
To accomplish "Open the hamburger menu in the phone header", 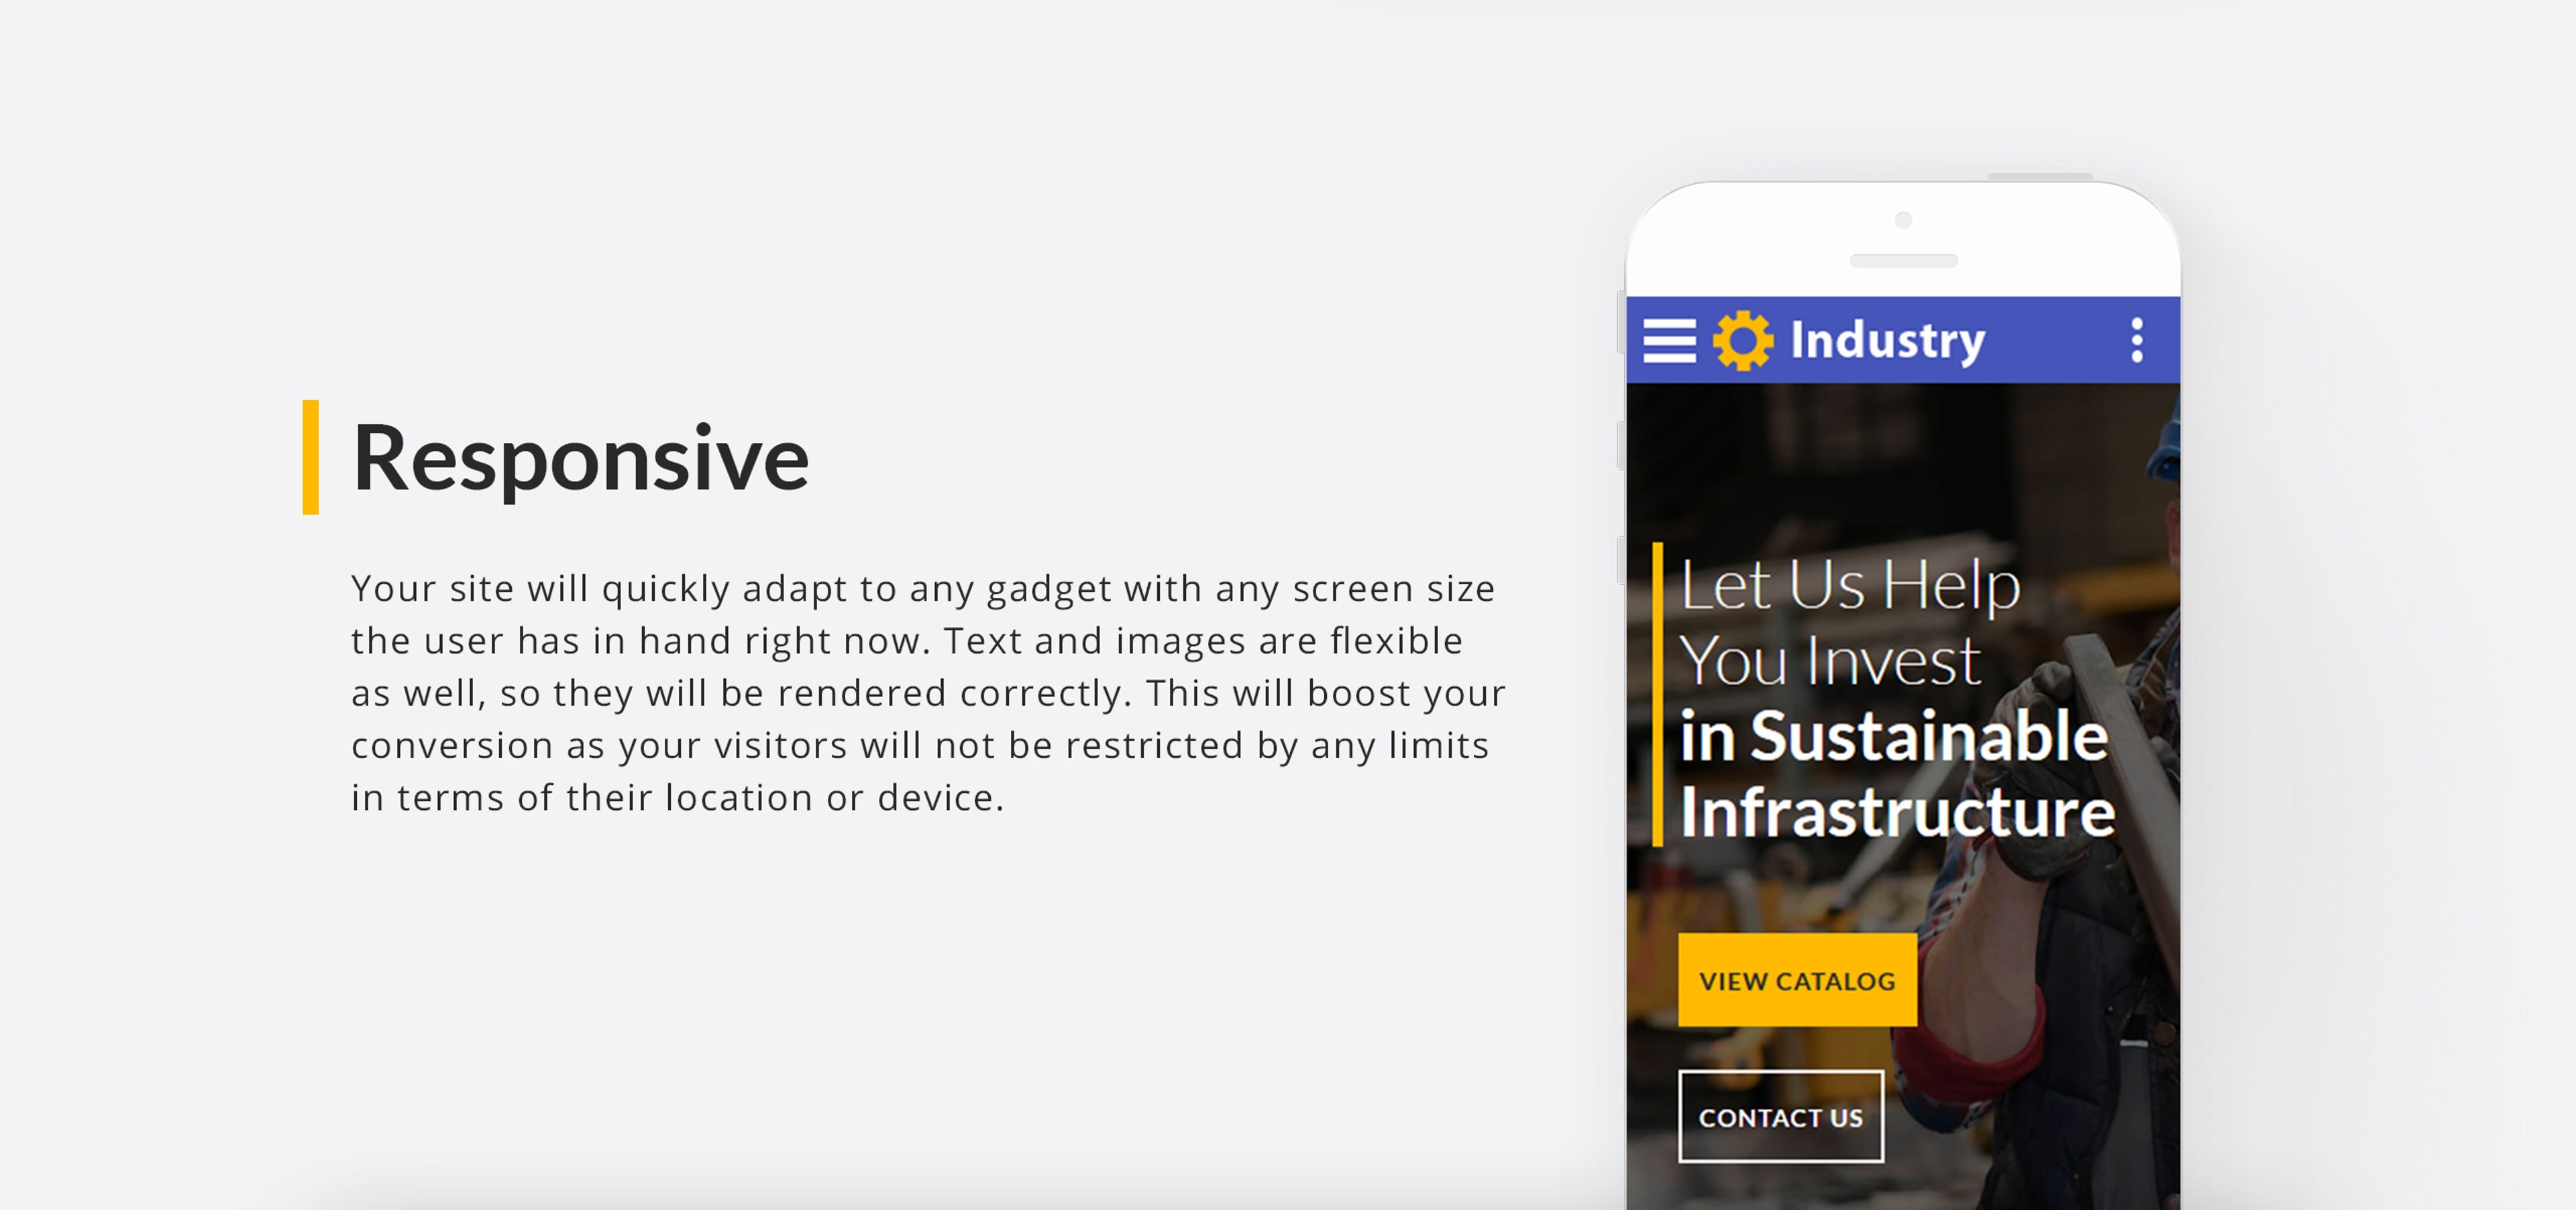I will 1669,341.
